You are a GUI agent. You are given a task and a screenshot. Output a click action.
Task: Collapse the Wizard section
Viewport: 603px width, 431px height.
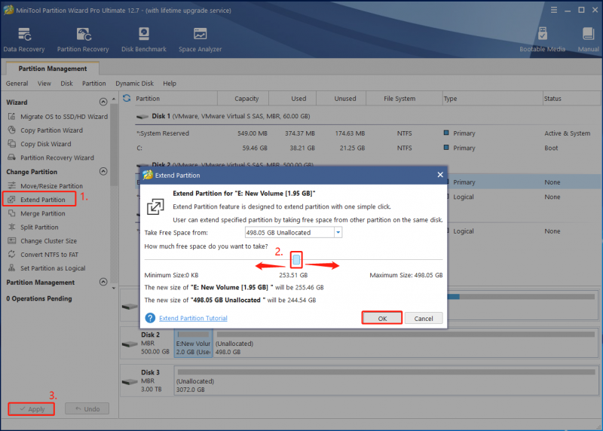coord(103,102)
